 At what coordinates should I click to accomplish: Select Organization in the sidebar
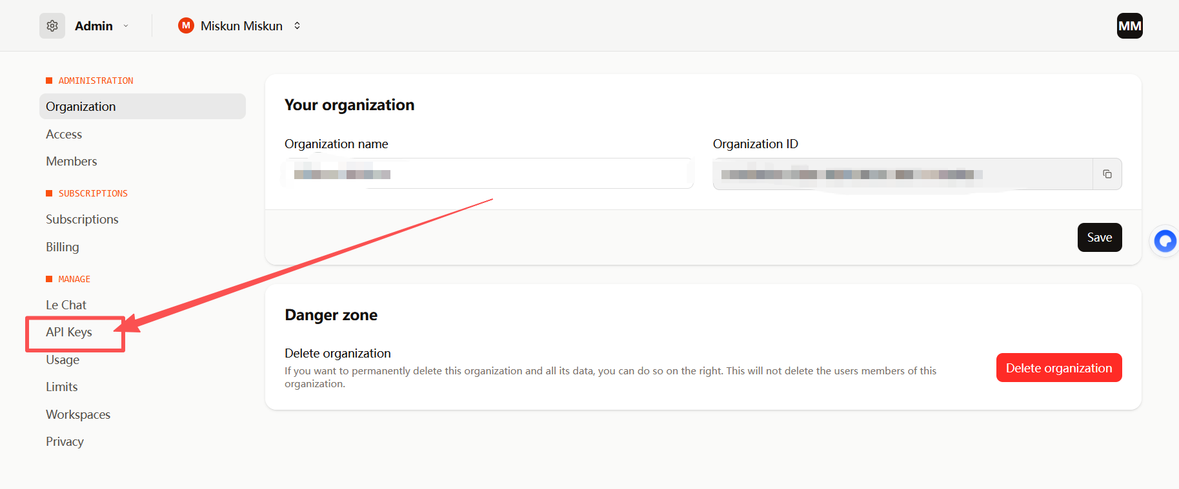[143, 106]
